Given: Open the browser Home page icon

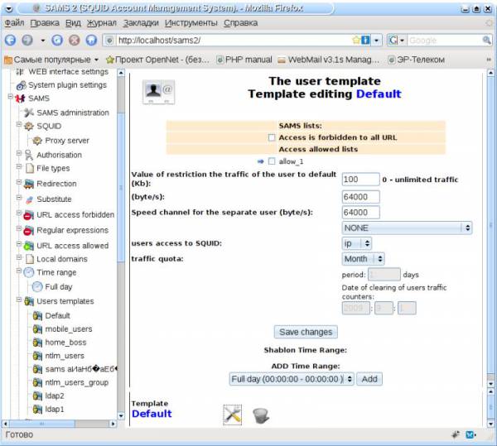Looking at the screenshot, I should (91, 41).
